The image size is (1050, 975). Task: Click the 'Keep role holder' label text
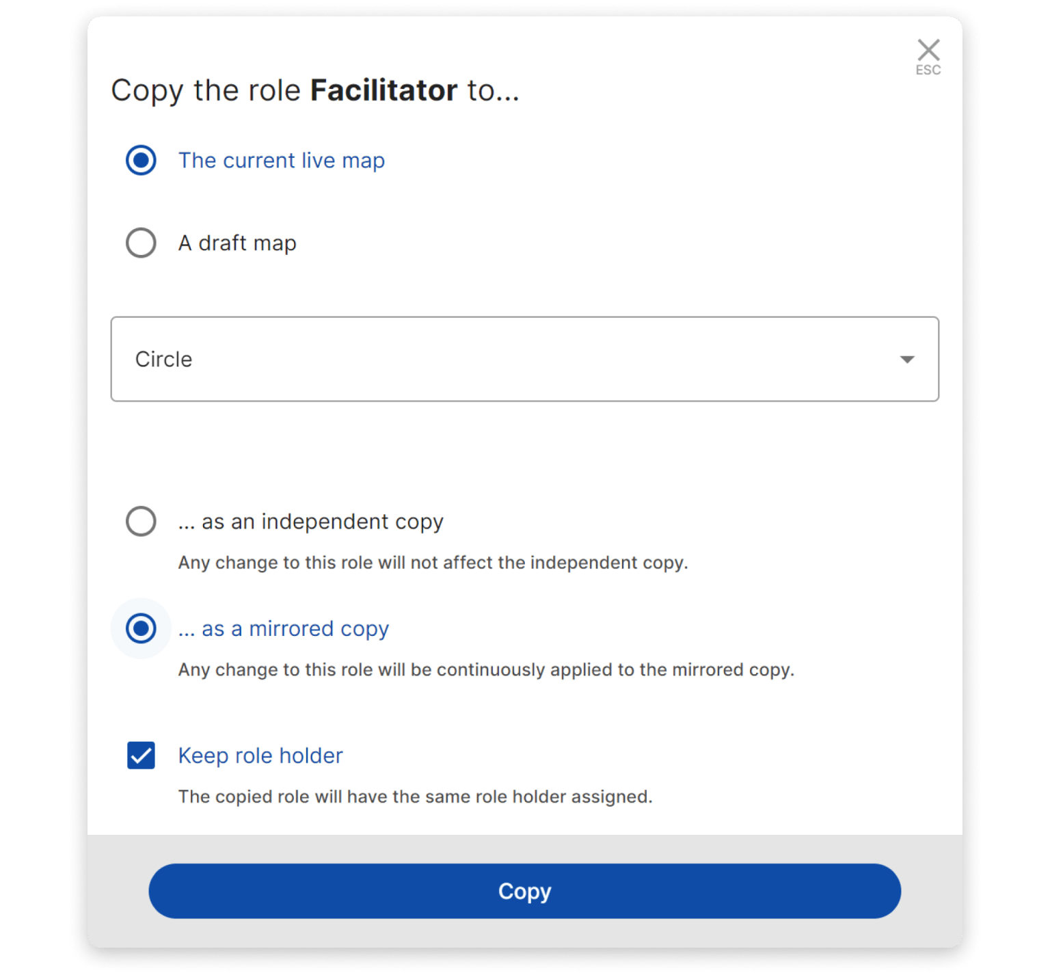click(260, 756)
